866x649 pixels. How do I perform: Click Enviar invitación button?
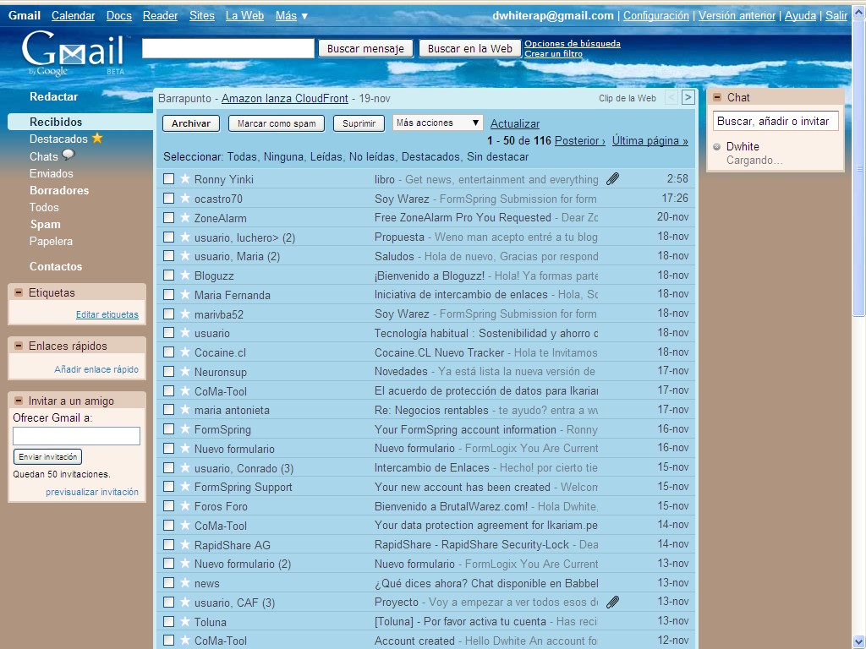[x=47, y=457]
